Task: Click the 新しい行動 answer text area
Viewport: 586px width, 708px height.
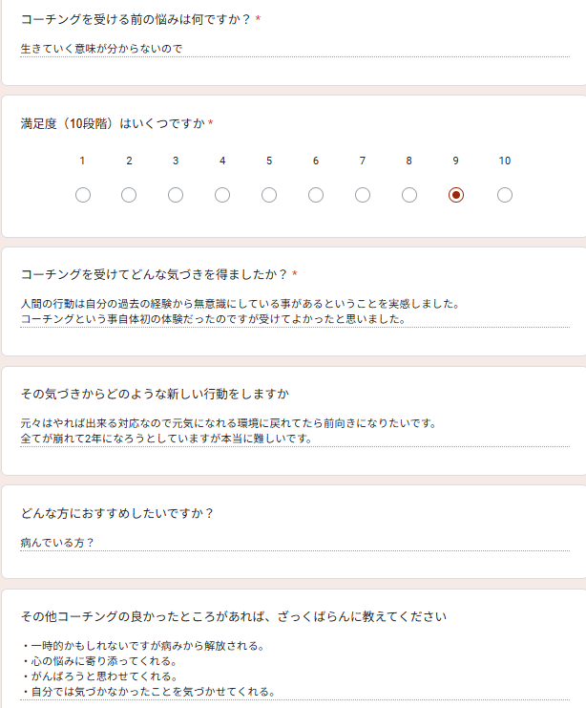Action: 295,431
